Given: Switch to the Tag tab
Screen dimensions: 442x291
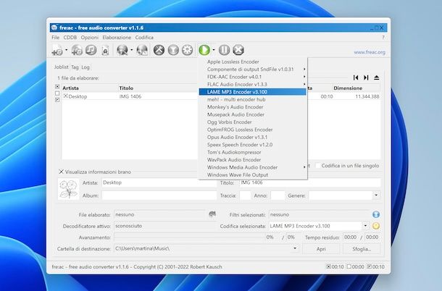Looking at the screenshot, I should pyautogui.click(x=75, y=67).
